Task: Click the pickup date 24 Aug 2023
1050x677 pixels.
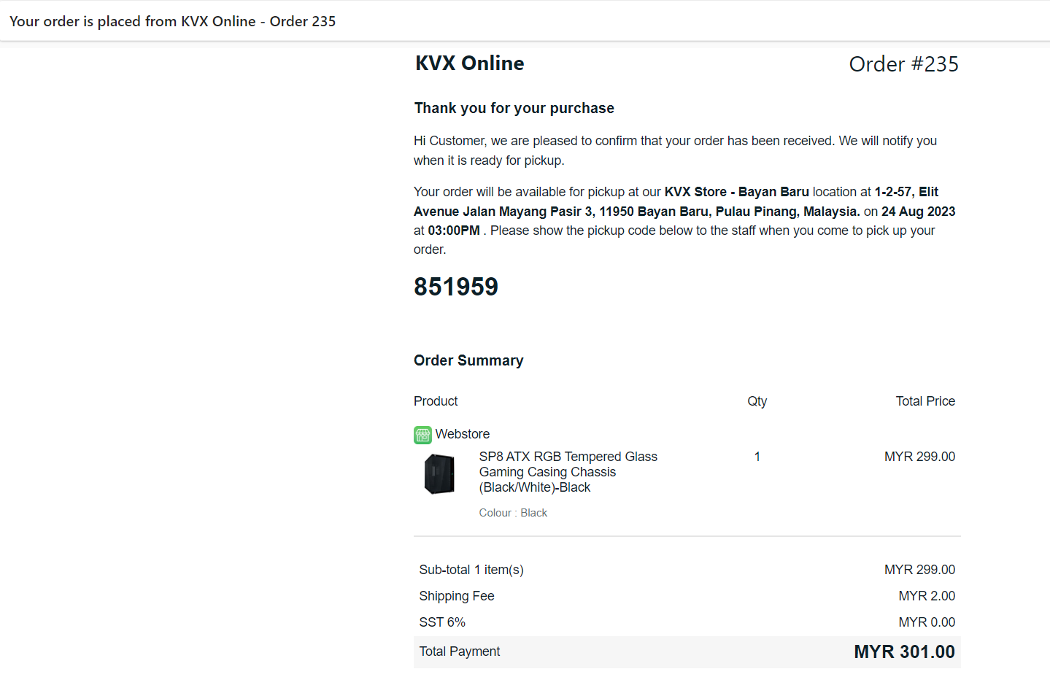Action: pos(917,212)
